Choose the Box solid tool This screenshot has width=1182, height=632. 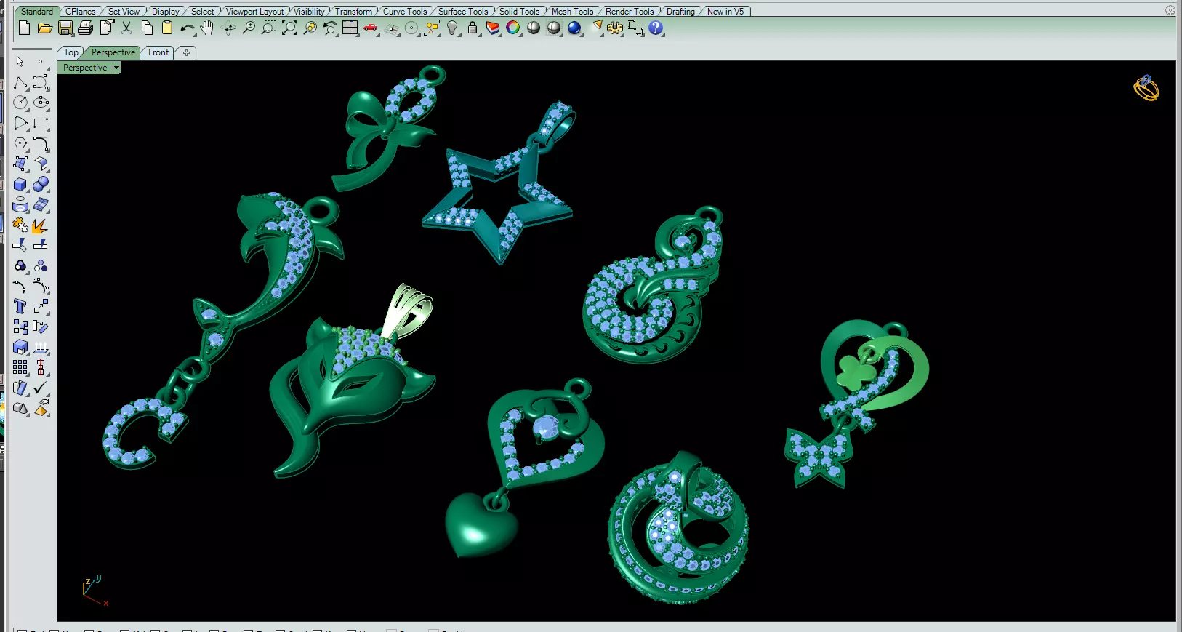pyautogui.click(x=20, y=185)
